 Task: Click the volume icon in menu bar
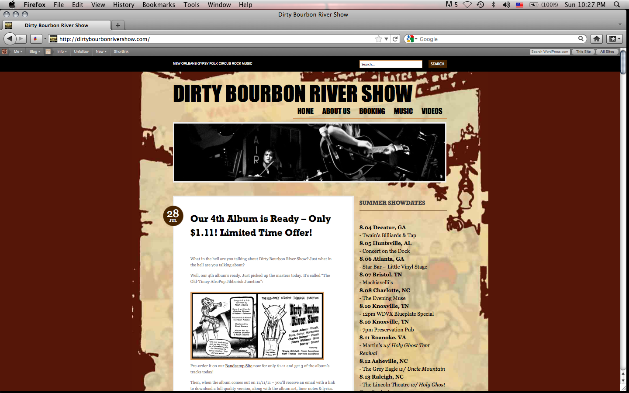506,5
